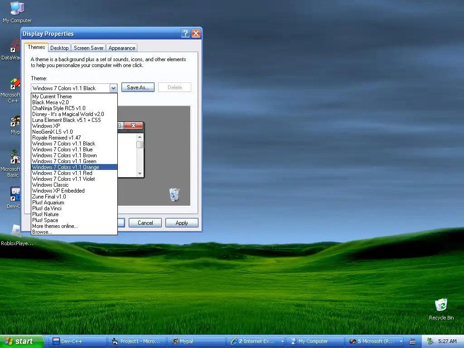The height and width of the screenshot is (348, 464).
Task: Choose Browse... entry in theme list
Action: pos(74,232)
